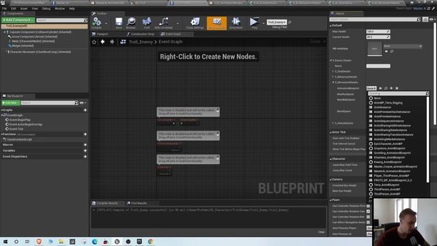437x246 pixels.
Task: Select Terra_AnimBlueprint from class list
Action: (x=386, y=184)
